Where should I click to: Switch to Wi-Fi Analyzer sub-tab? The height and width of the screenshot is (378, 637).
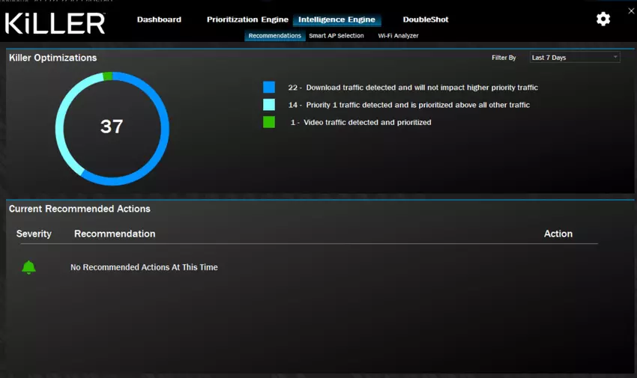click(x=398, y=36)
